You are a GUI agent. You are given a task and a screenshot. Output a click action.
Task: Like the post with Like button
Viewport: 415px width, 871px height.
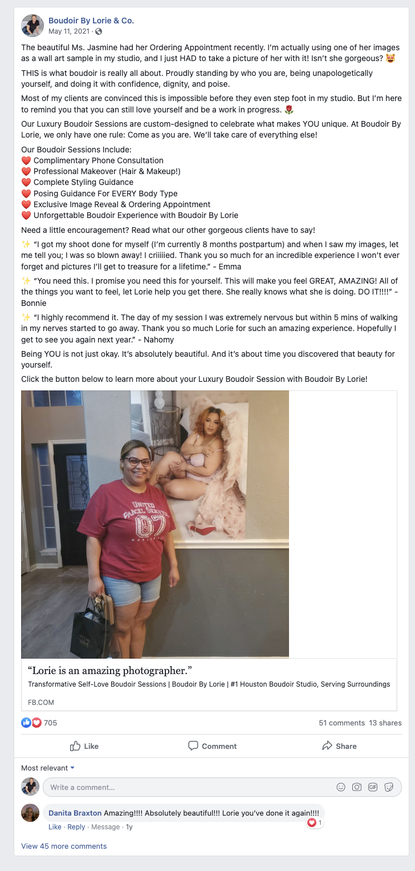tap(84, 746)
